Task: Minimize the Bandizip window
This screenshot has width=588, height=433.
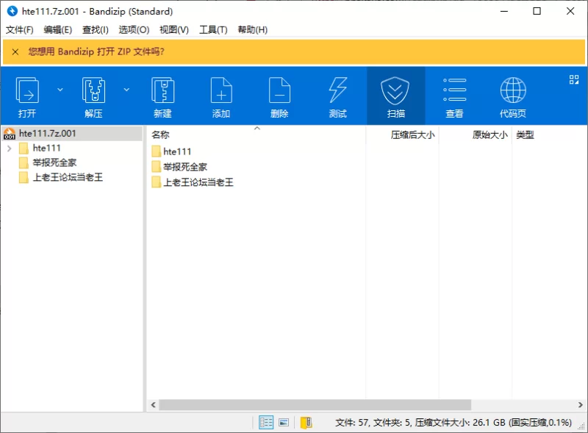Action: [504, 11]
